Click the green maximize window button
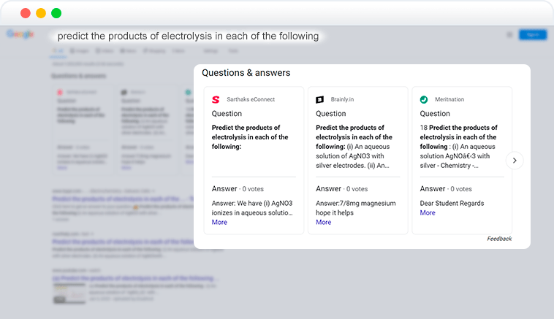The width and height of the screenshot is (554, 319). pyautogui.click(x=56, y=13)
